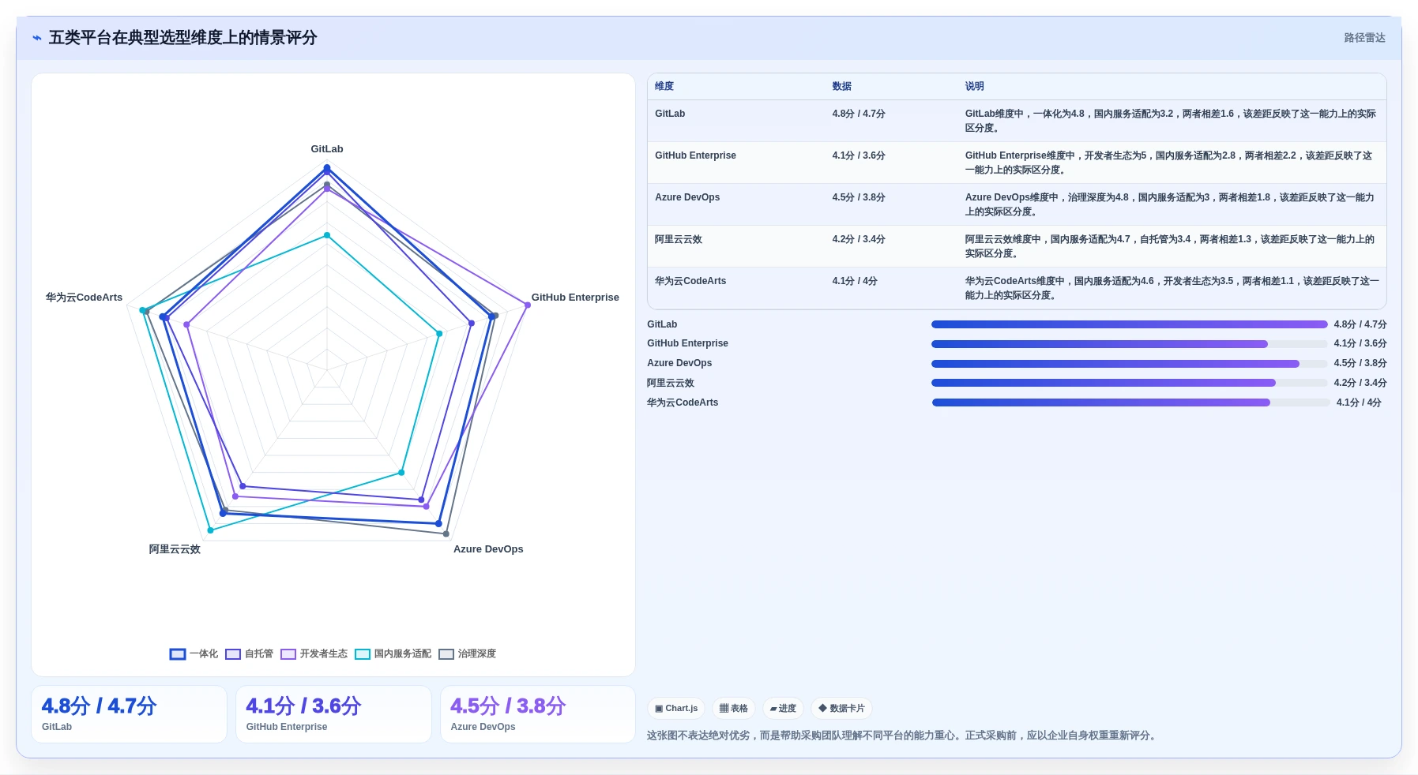Viewport: 1418px width, 775px height.
Task: Open the GitHub Enterprise stat card
Action: (x=333, y=714)
